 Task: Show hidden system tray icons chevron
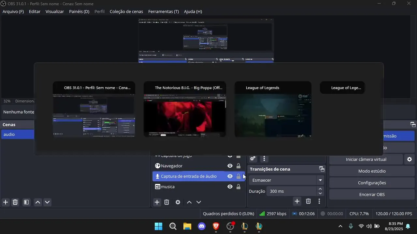coord(340,226)
